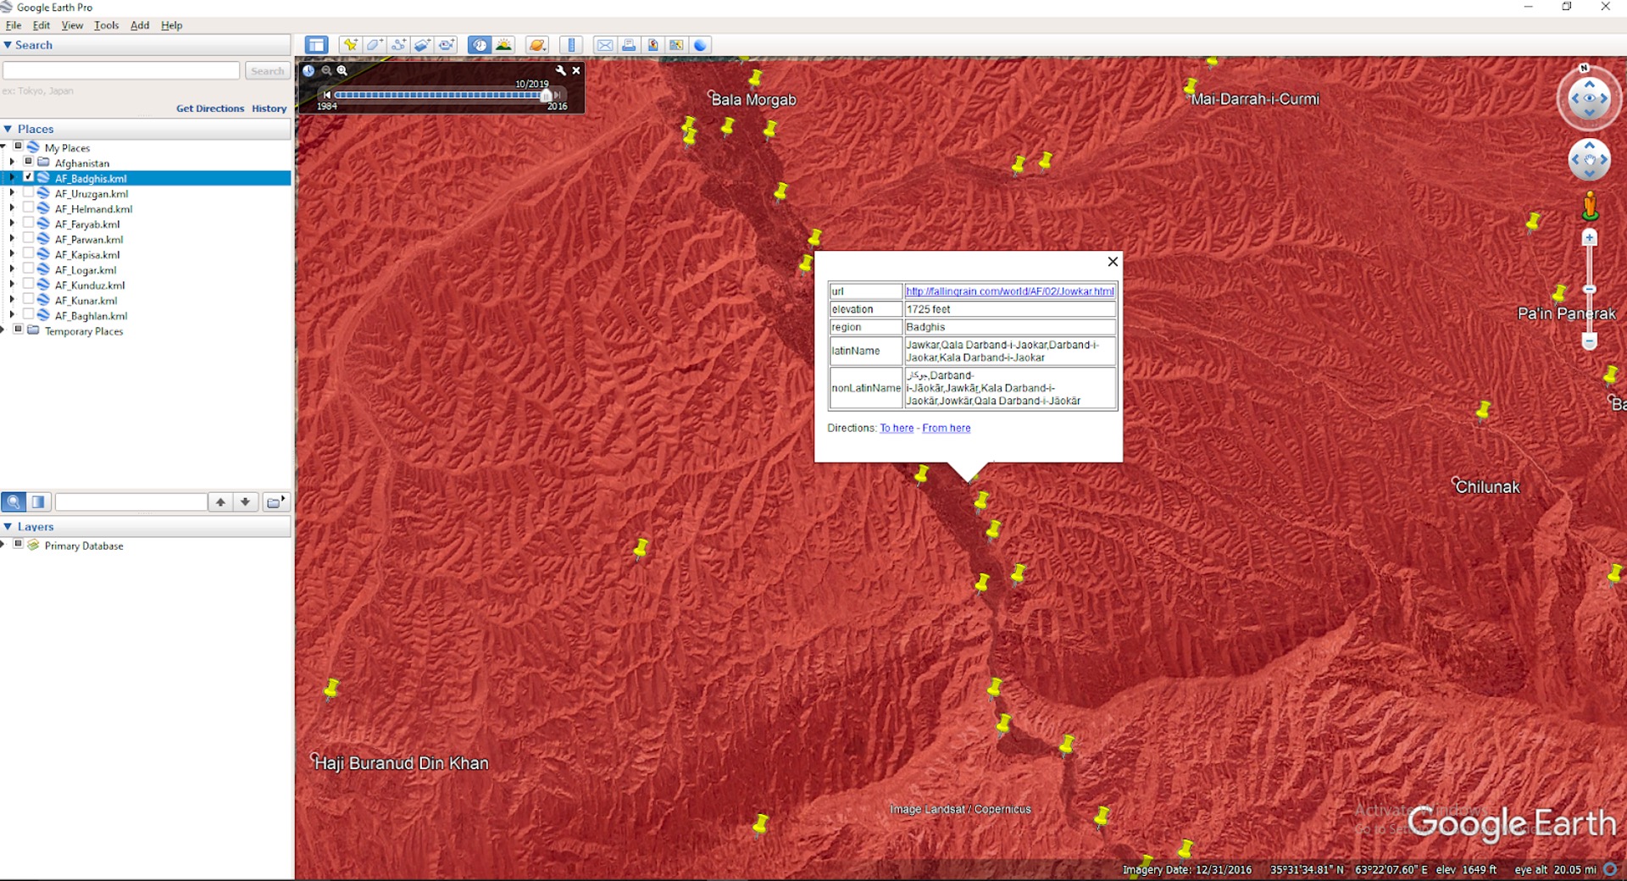Open the File menu
1627x881 pixels.
14,25
